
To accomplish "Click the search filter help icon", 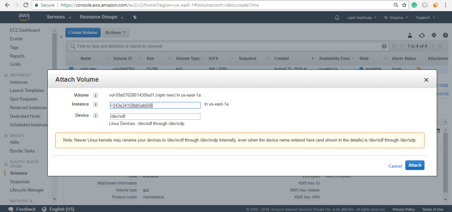I will 384,46.
